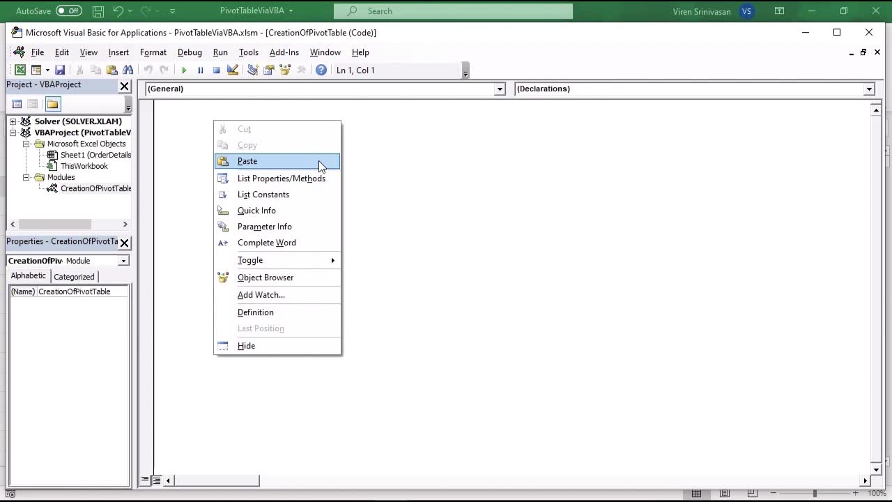Click Toggle Folders icon in Project pane
This screenshot has width=892, height=502.
tap(53, 104)
